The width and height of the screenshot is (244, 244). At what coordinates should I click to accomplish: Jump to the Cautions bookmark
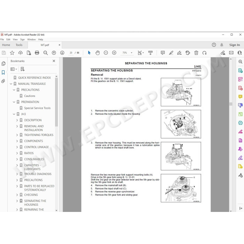[x=30, y=96]
